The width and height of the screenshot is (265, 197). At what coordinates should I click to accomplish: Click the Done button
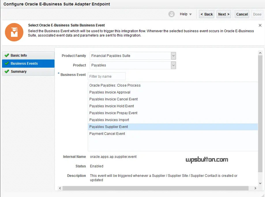click(x=257, y=14)
